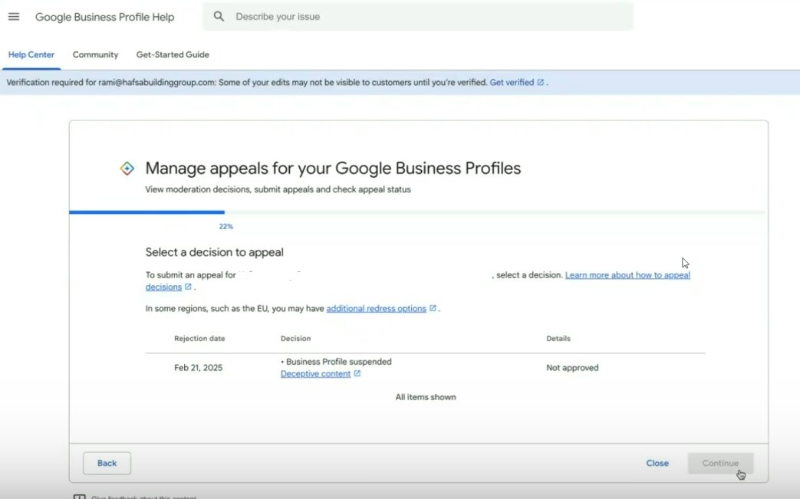Click external-link icon after appeal decisions link

[x=188, y=287]
